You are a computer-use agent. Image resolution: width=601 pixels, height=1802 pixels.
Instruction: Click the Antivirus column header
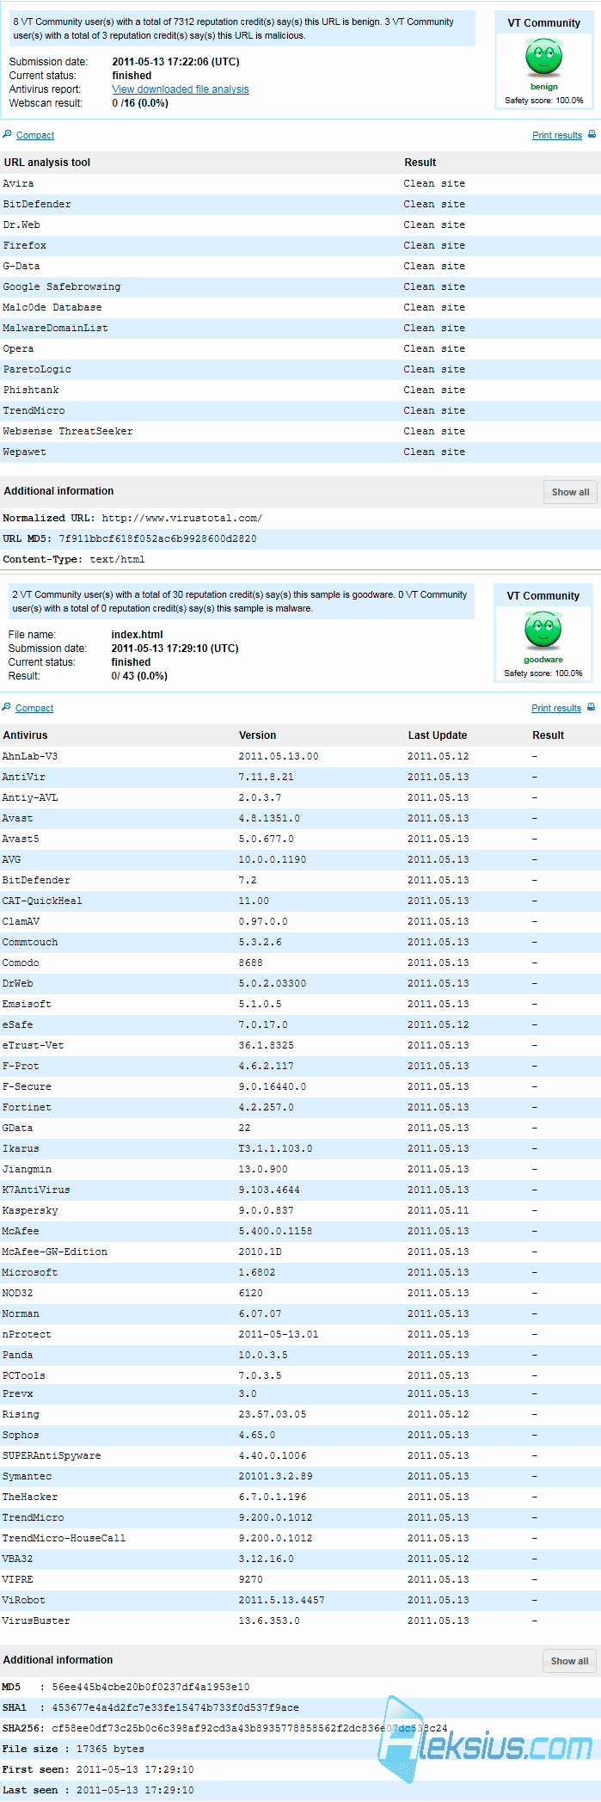(x=25, y=735)
